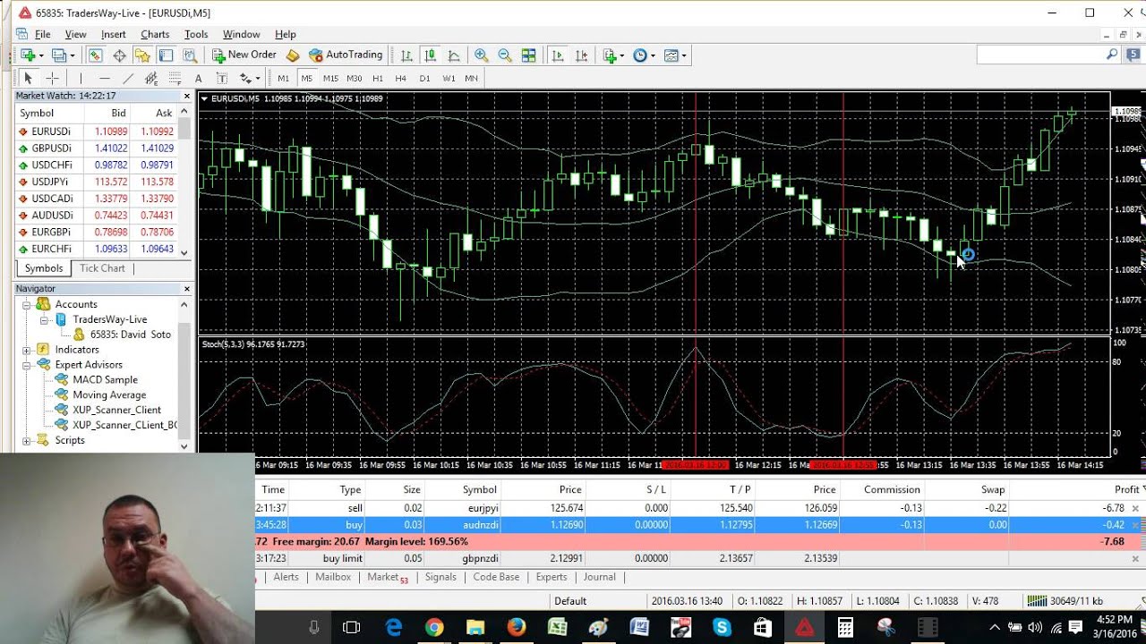
Task: Switch to the Tick Chart tab
Action: (102, 268)
